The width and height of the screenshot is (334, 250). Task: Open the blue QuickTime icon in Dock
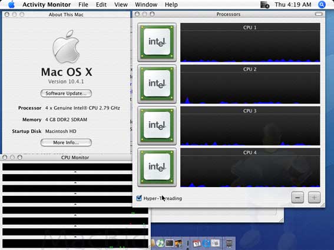[206, 243]
